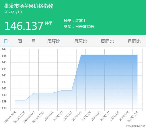Click the 种类：红富士 label
Viewport: 146px width, 128px height.
75,21
